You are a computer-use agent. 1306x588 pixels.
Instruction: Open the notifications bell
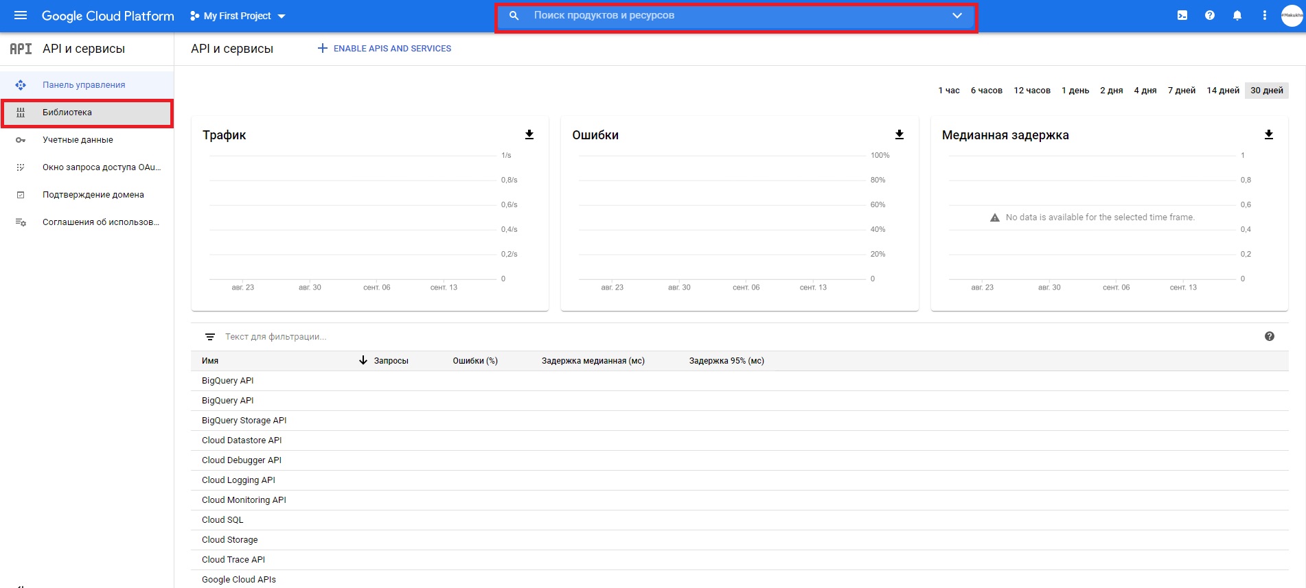[1237, 15]
